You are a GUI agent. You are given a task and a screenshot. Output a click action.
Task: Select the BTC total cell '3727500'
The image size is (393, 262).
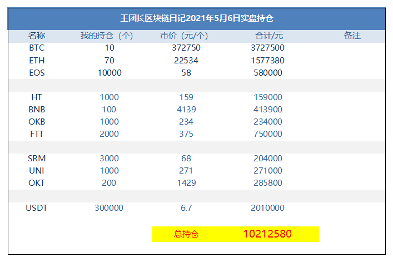coord(268,48)
